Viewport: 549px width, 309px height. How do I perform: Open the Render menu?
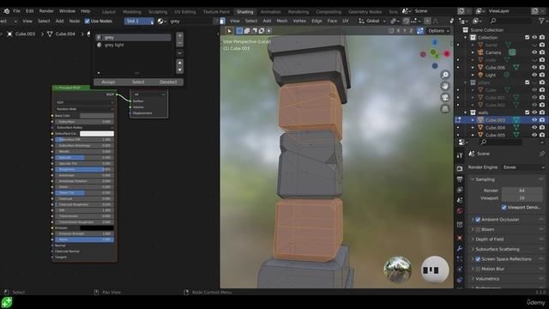[46, 11]
